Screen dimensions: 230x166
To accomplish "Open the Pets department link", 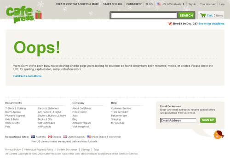I will point(8,126).
